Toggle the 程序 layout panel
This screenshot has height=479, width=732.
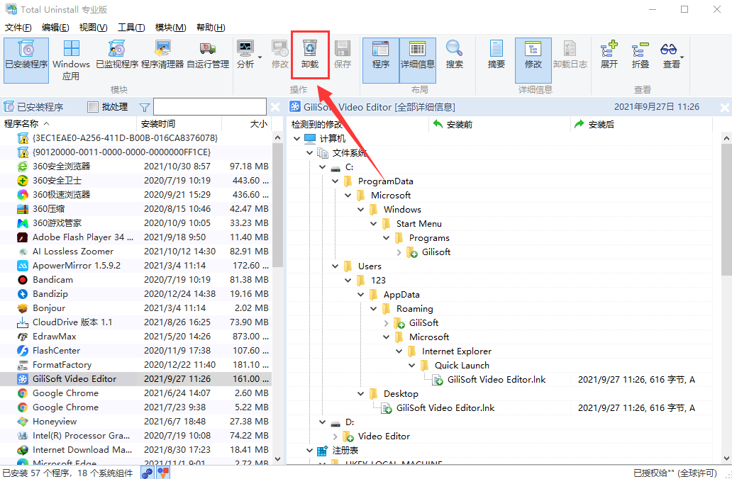381,61
